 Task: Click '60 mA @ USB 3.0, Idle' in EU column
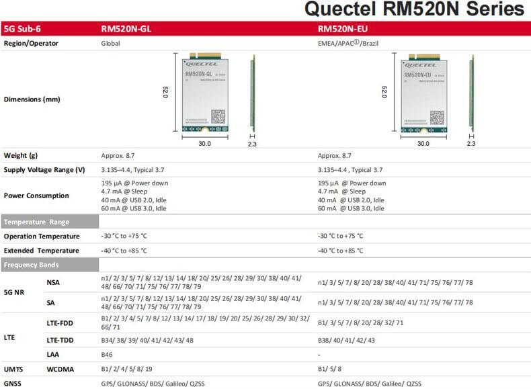click(351, 208)
